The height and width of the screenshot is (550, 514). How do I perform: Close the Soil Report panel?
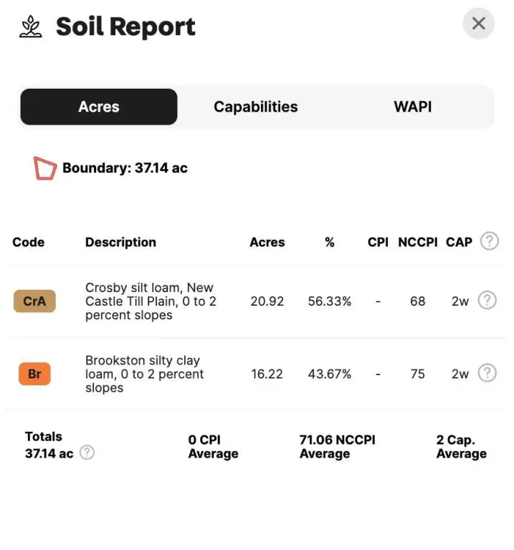click(x=478, y=24)
